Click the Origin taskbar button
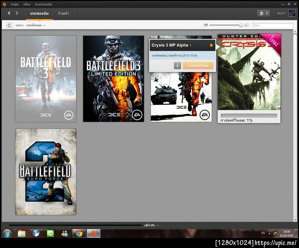This screenshot has height=248, width=299. (x=94, y=234)
